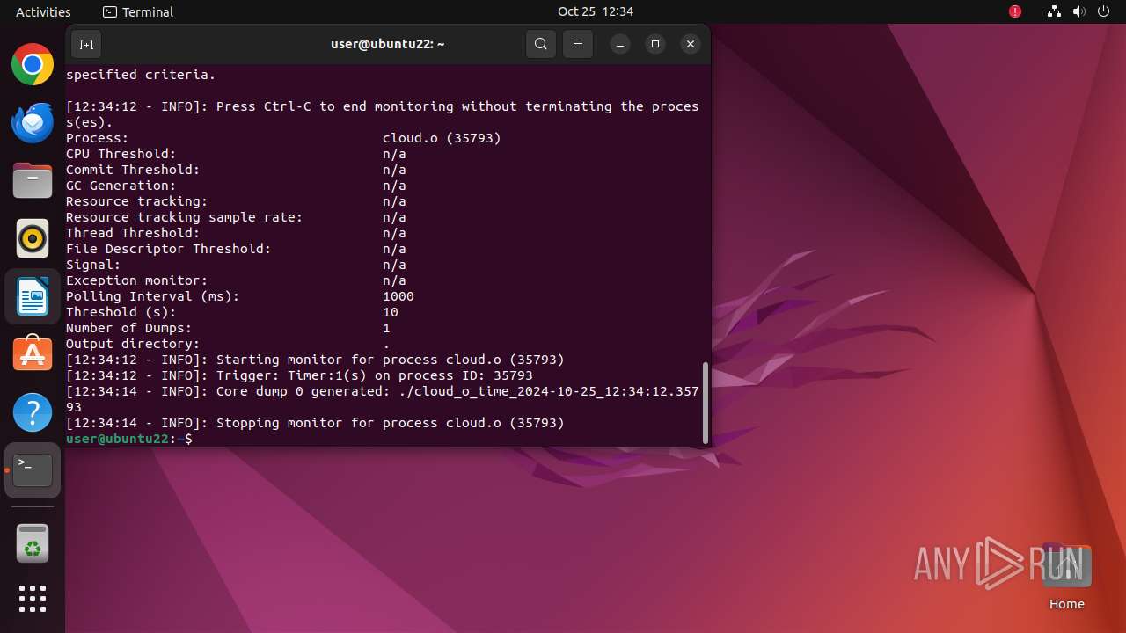Click 'specified criteria.' line
Viewport: 1126px width, 633px height.
(x=141, y=75)
